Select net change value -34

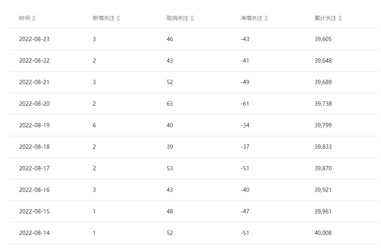(245, 125)
